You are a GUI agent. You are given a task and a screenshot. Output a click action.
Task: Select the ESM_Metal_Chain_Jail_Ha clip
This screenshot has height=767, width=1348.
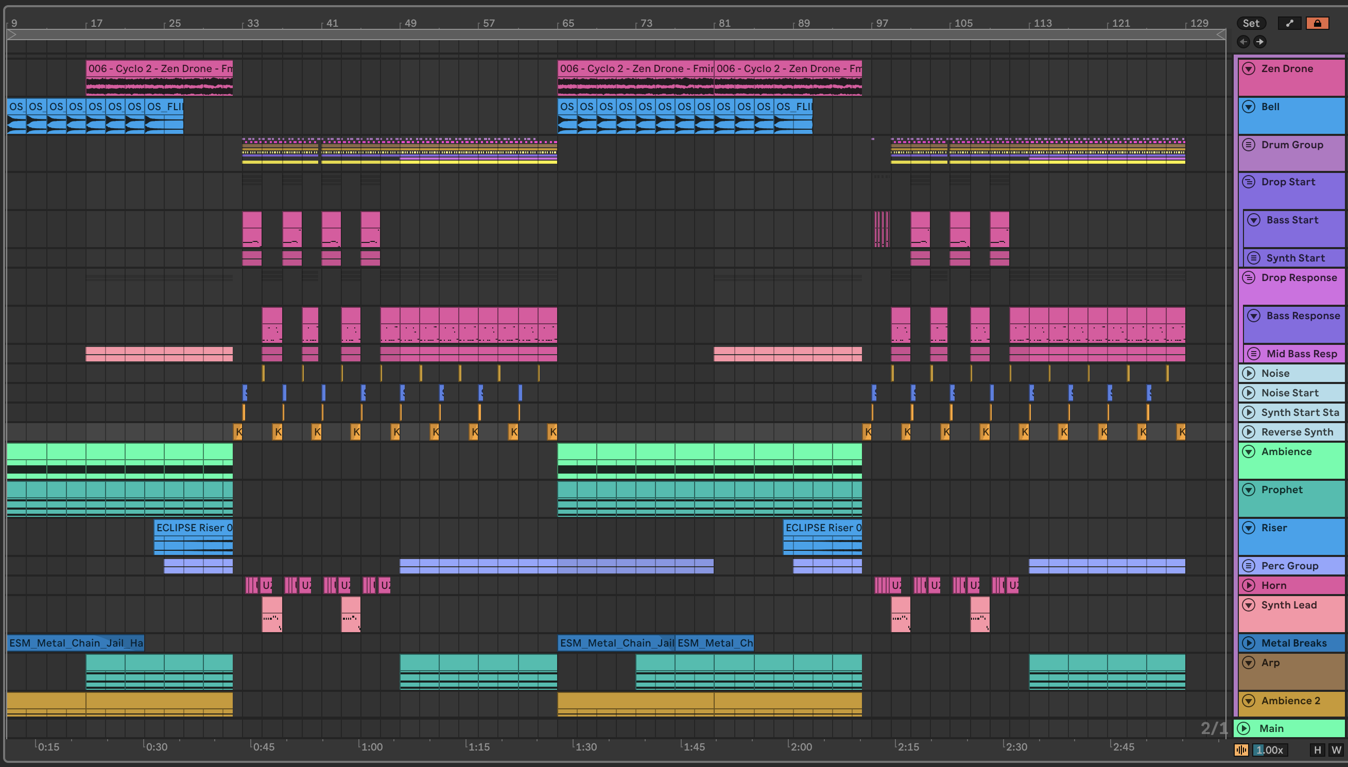click(75, 643)
